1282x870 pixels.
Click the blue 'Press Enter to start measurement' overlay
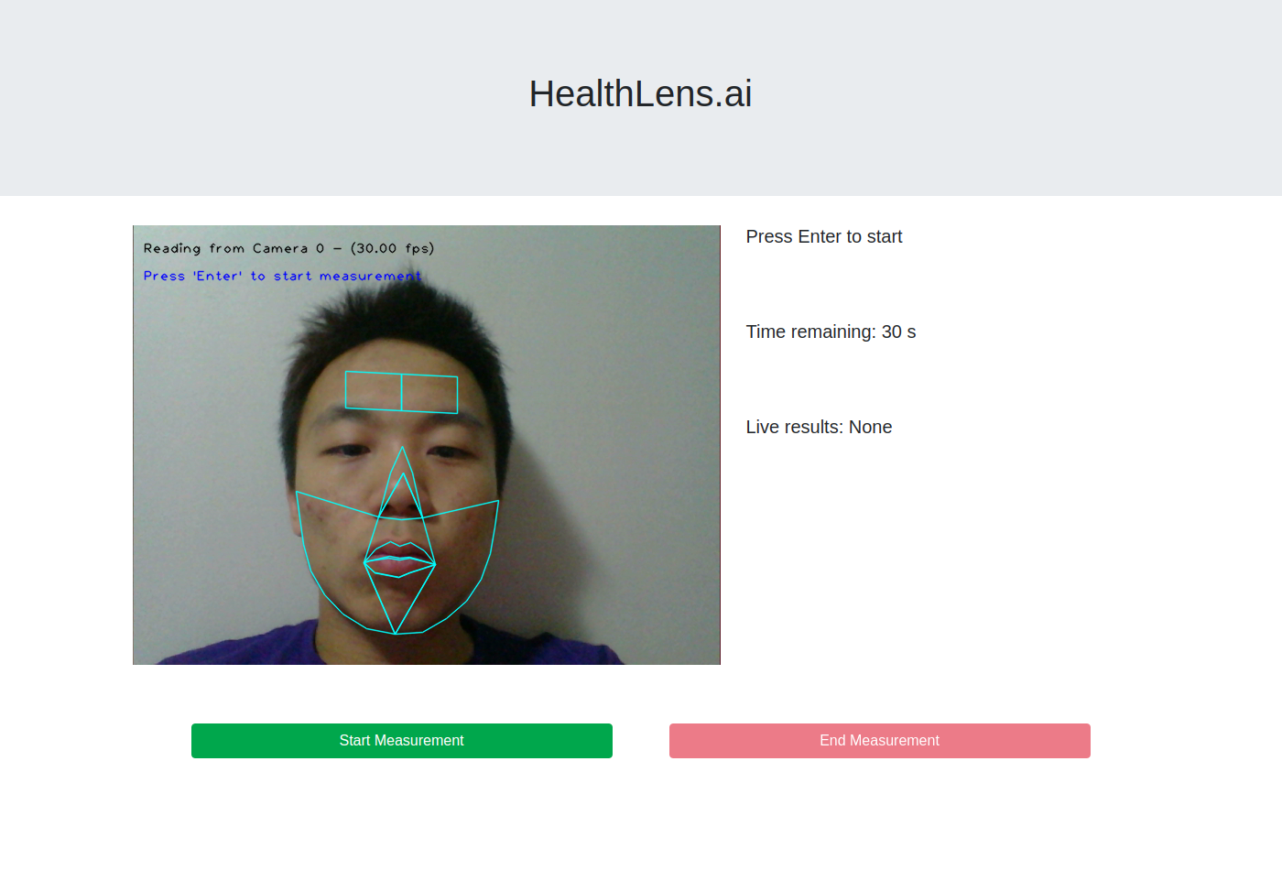pyautogui.click(x=282, y=276)
